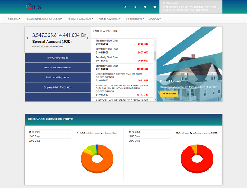
Task: Click the Read More button
Action: pos(169,94)
